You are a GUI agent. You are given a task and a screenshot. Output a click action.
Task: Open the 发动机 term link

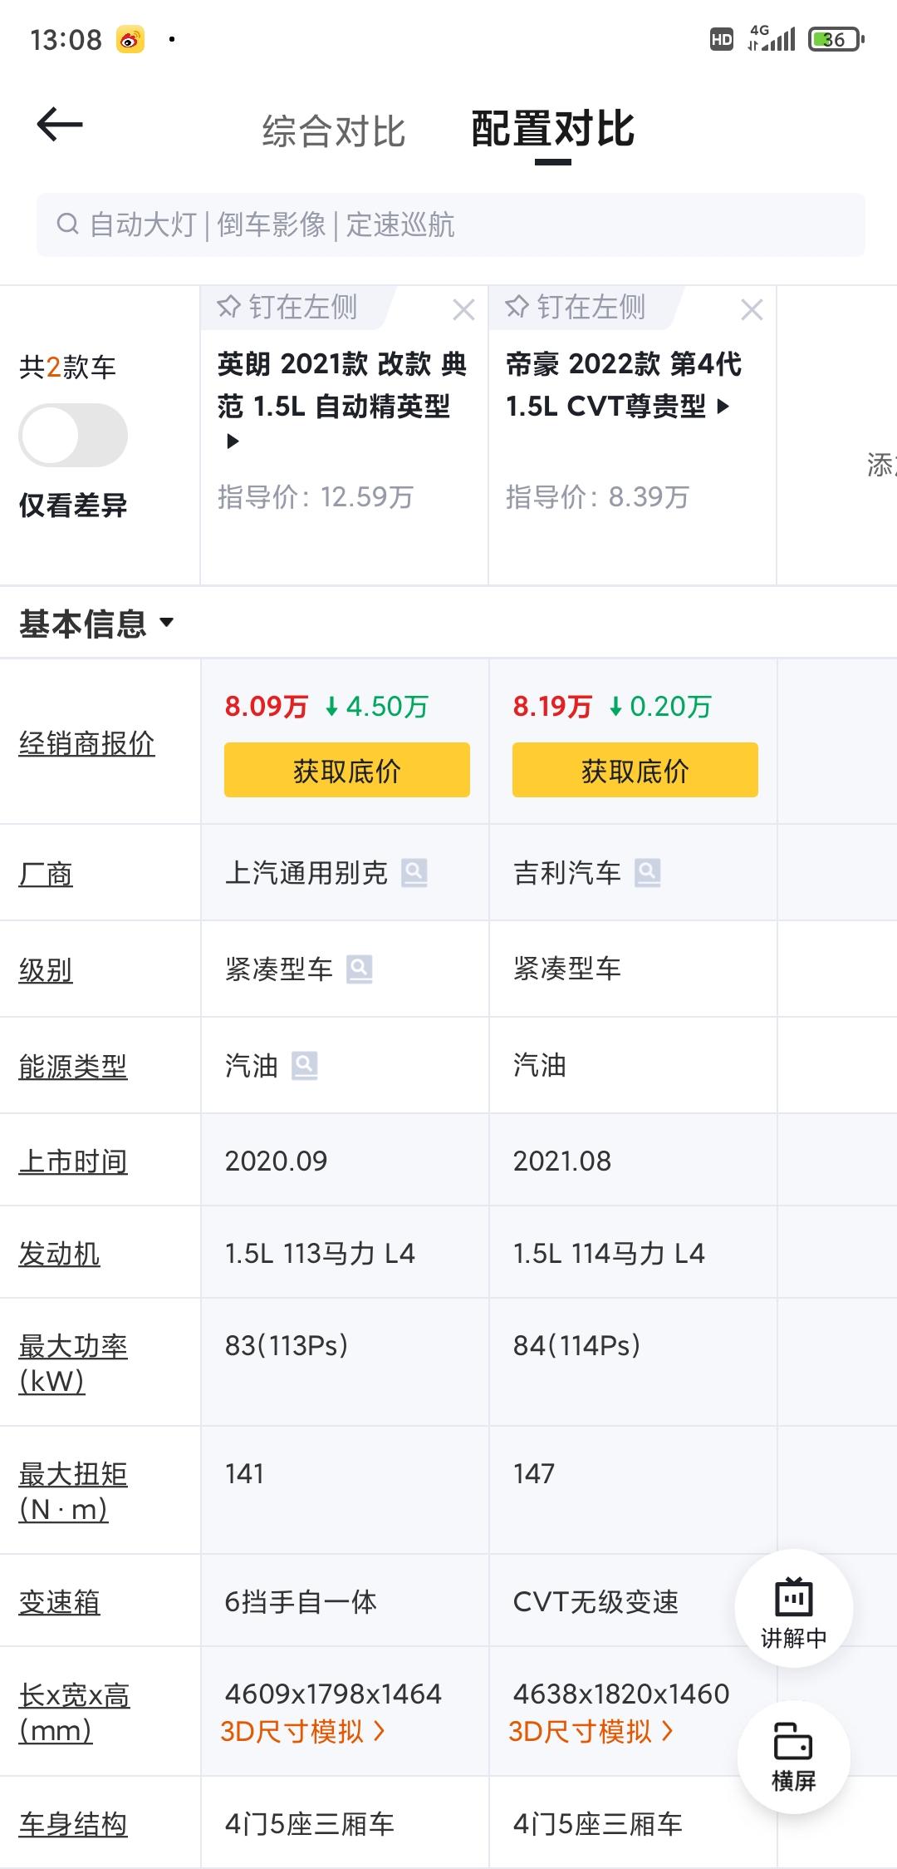[x=59, y=1253]
